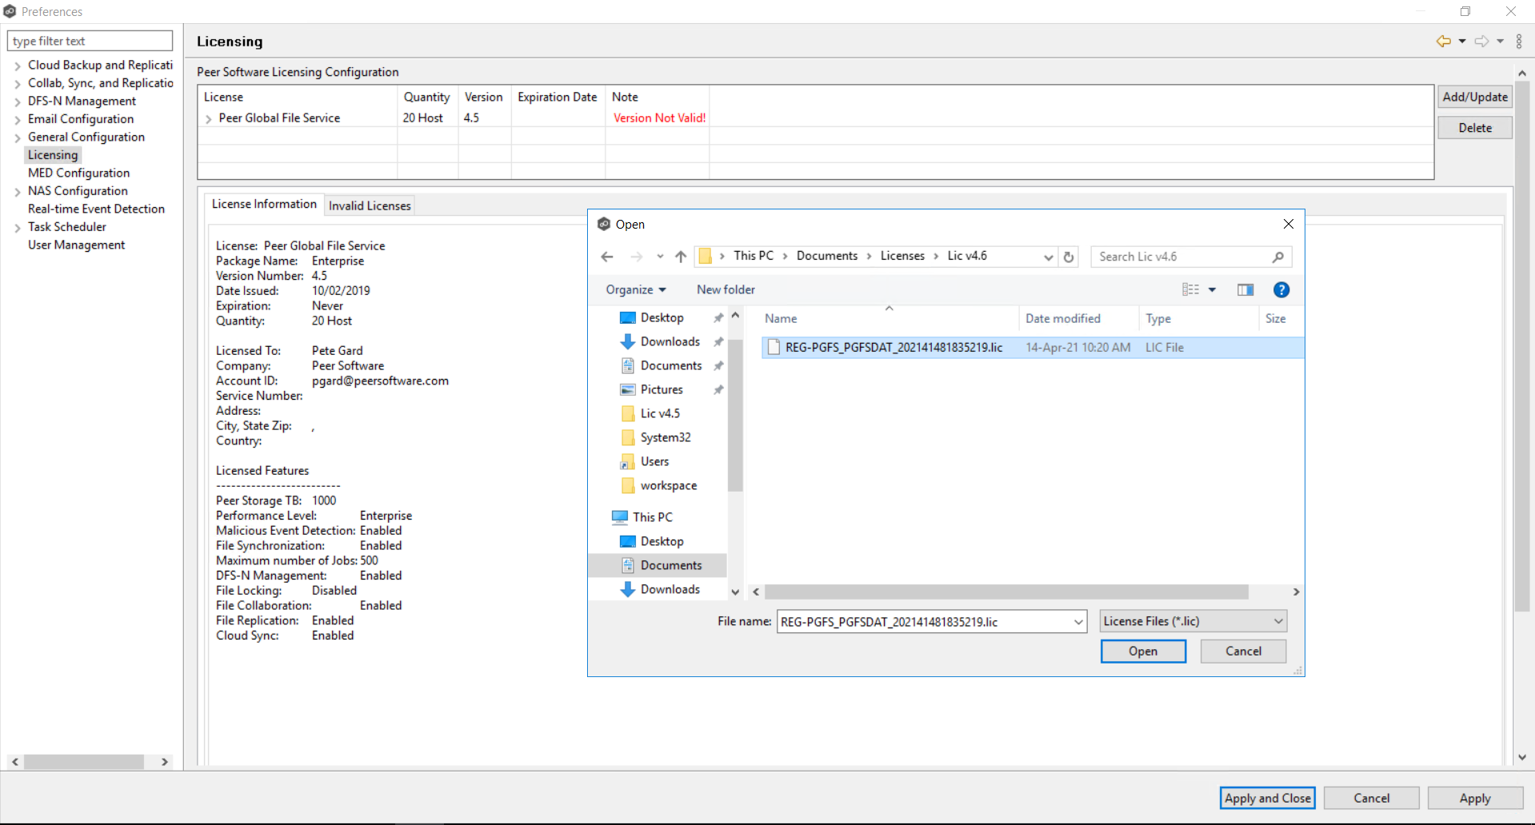Select the License Information tab
Image resolution: width=1535 pixels, height=825 pixels.
(x=264, y=204)
